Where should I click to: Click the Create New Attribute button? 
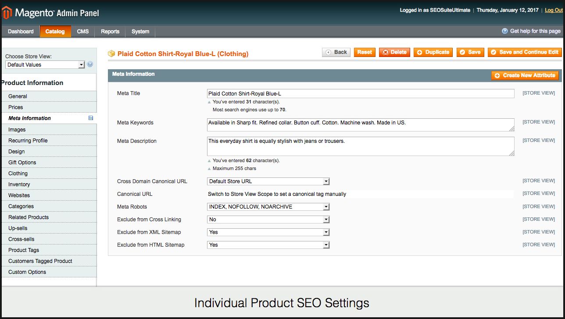coord(525,75)
